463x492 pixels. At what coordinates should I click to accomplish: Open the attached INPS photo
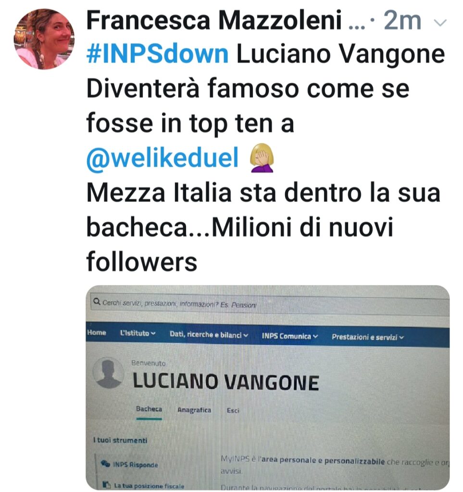point(268,388)
